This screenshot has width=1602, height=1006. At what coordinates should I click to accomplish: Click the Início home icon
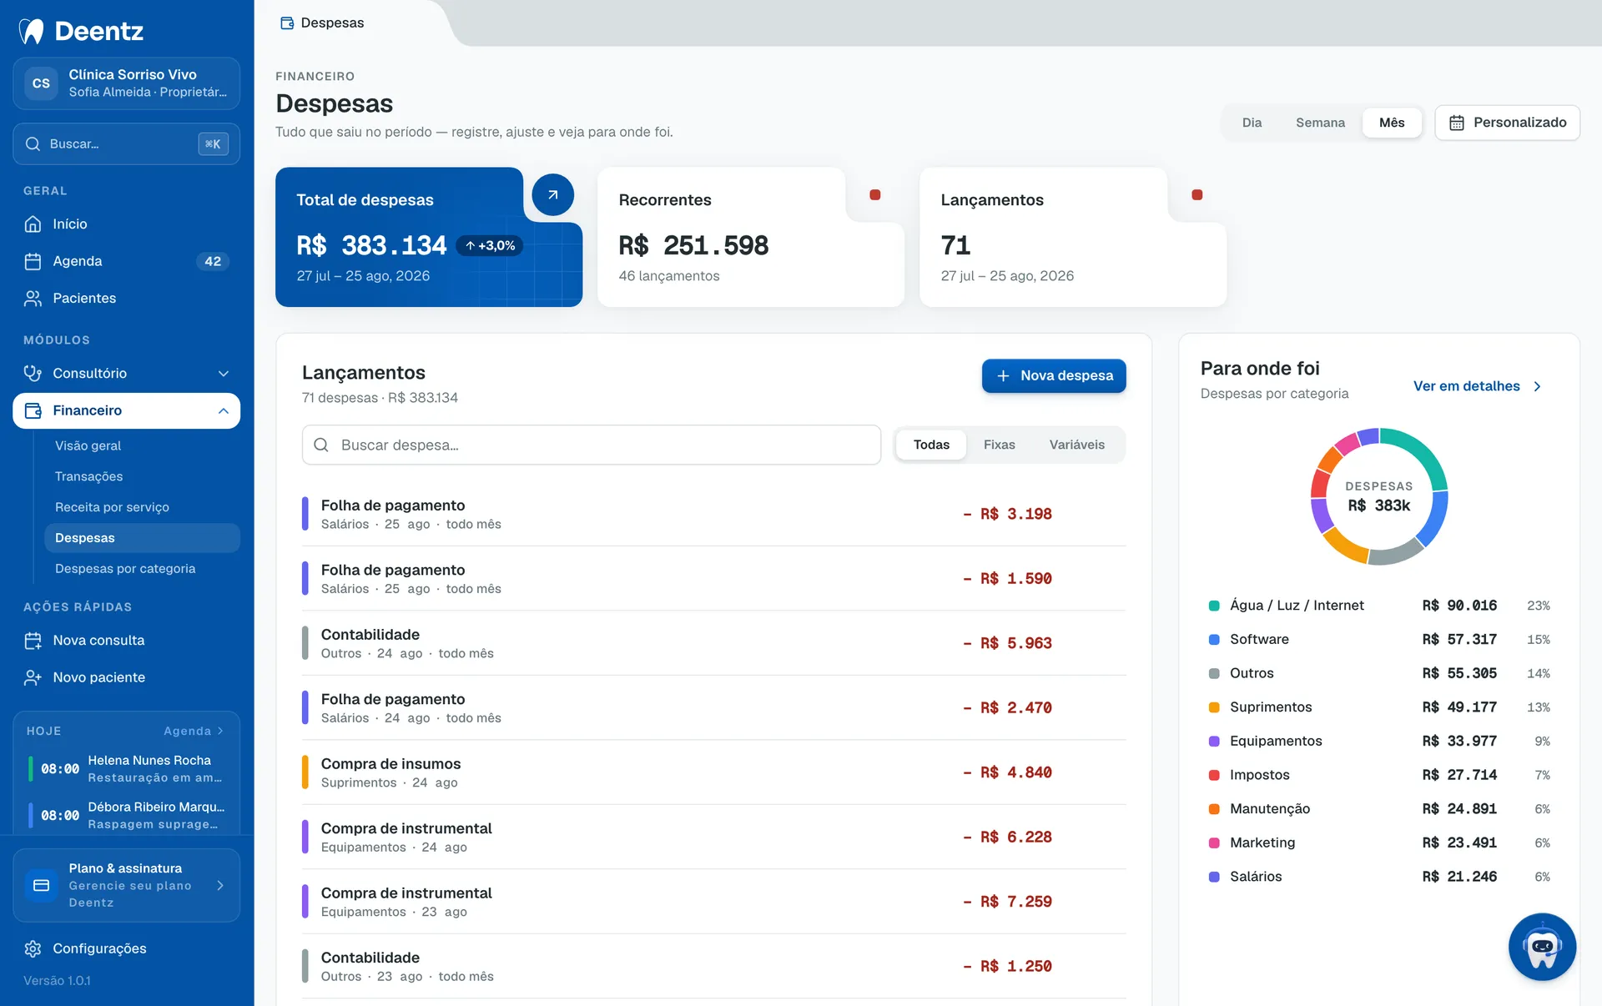[33, 224]
